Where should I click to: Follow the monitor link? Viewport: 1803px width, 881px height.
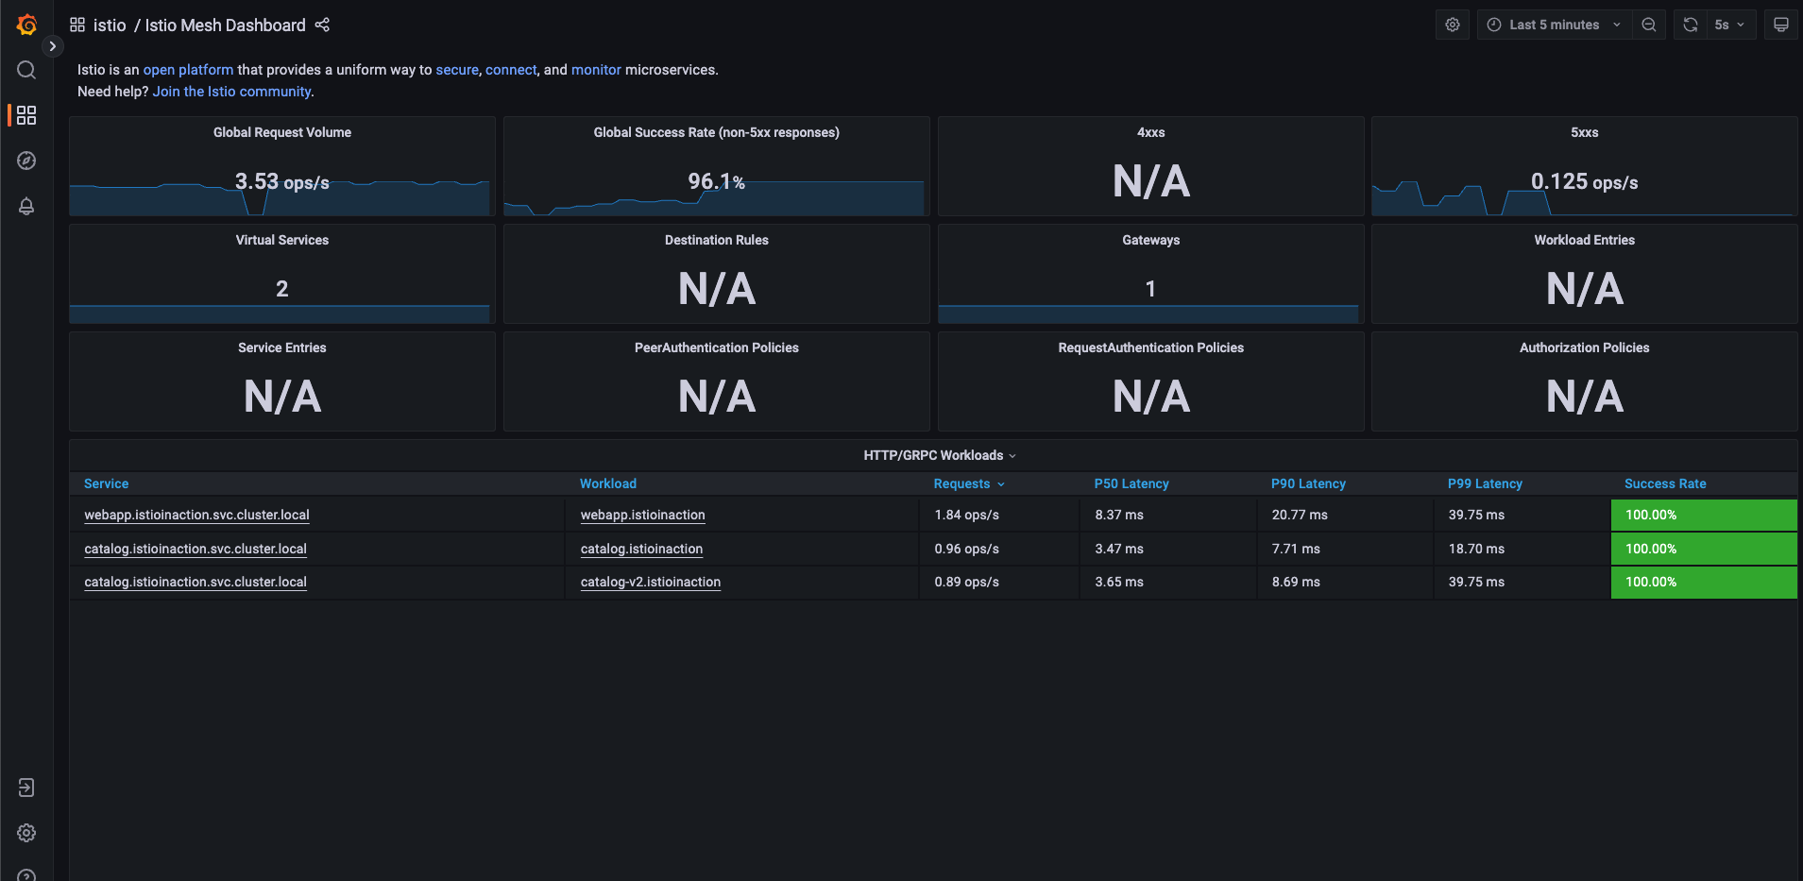596,70
